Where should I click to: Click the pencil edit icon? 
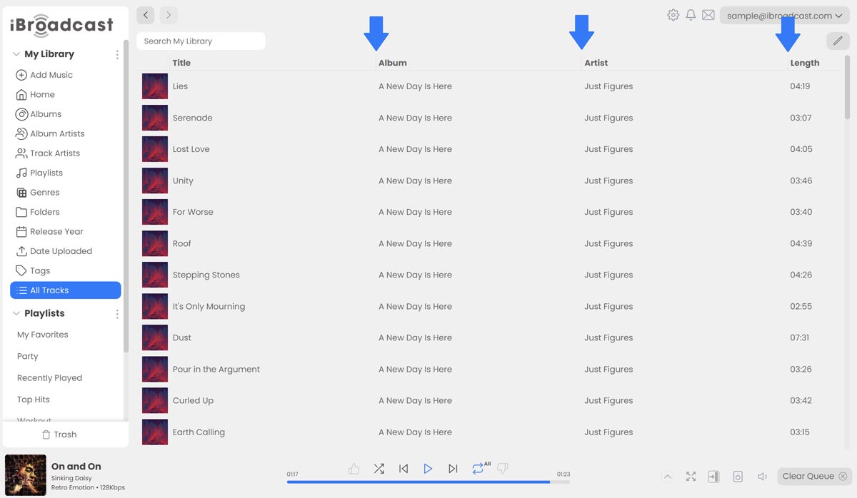(x=838, y=41)
